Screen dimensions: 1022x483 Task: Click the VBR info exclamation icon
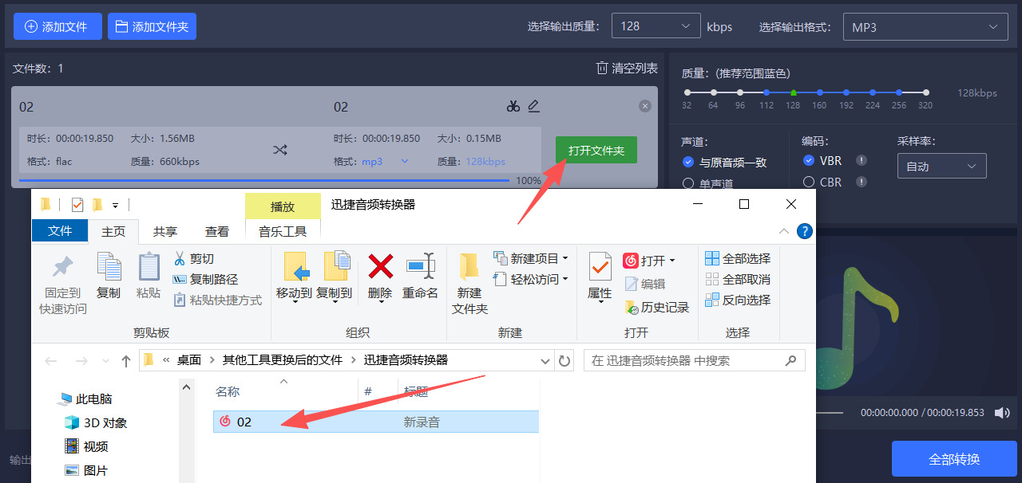click(862, 160)
